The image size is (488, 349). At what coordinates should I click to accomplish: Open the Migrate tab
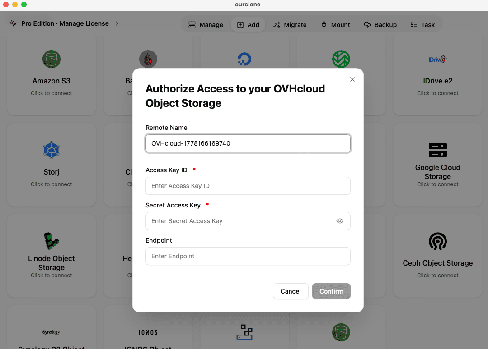(290, 25)
